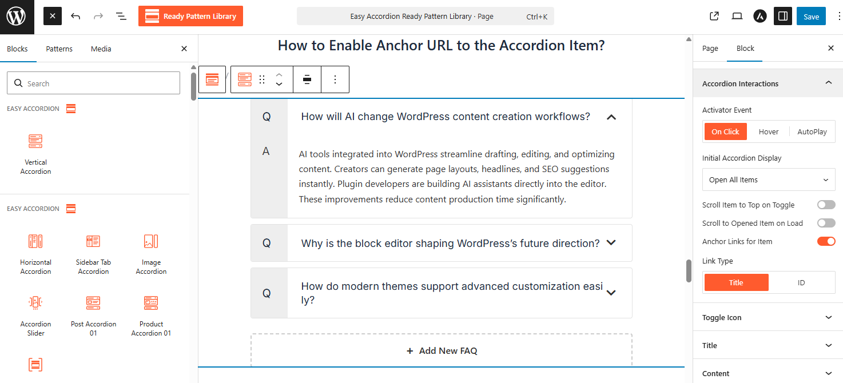Click the WordPress logo icon

(x=17, y=17)
